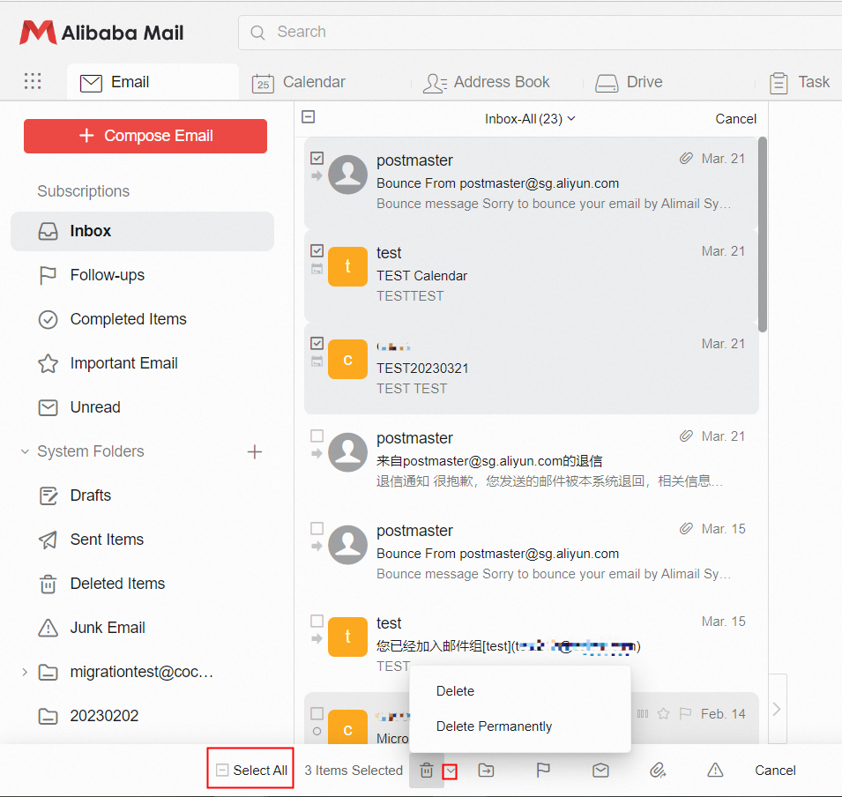Uncheck the TEST20230321 email checkbox

point(317,343)
